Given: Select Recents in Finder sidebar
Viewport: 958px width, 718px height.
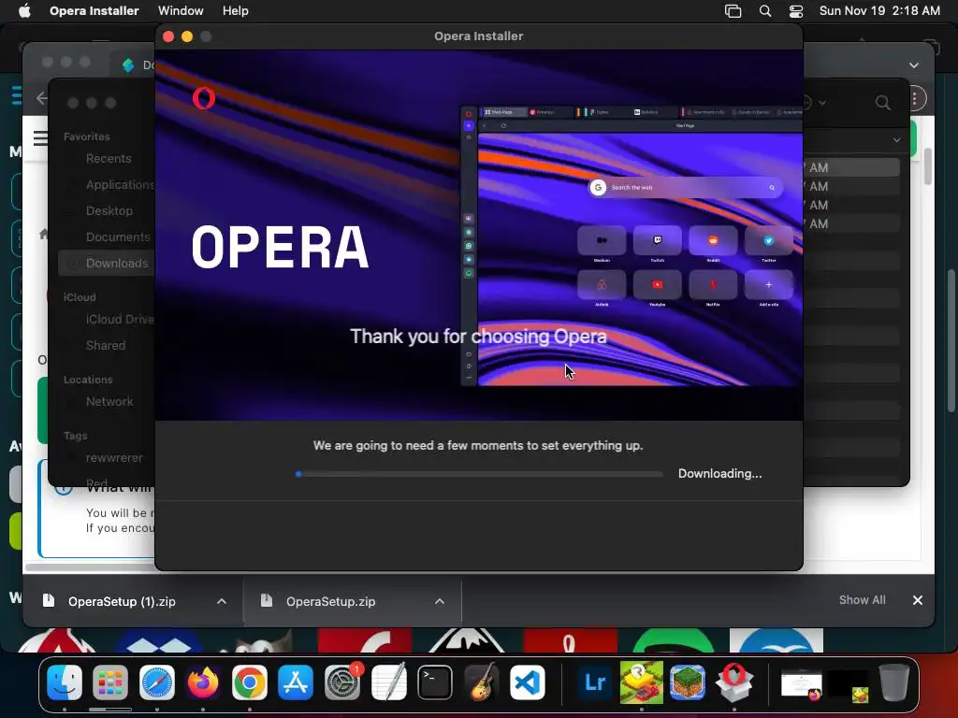Looking at the screenshot, I should (109, 159).
